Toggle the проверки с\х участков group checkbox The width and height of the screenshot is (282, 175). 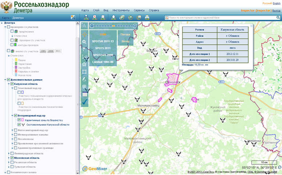pos(8,27)
